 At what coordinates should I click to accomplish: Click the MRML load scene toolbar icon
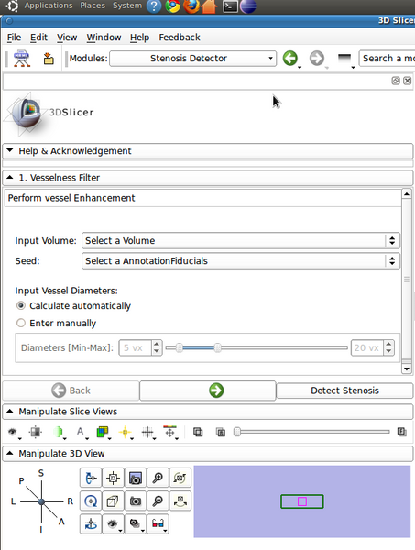pos(22,59)
